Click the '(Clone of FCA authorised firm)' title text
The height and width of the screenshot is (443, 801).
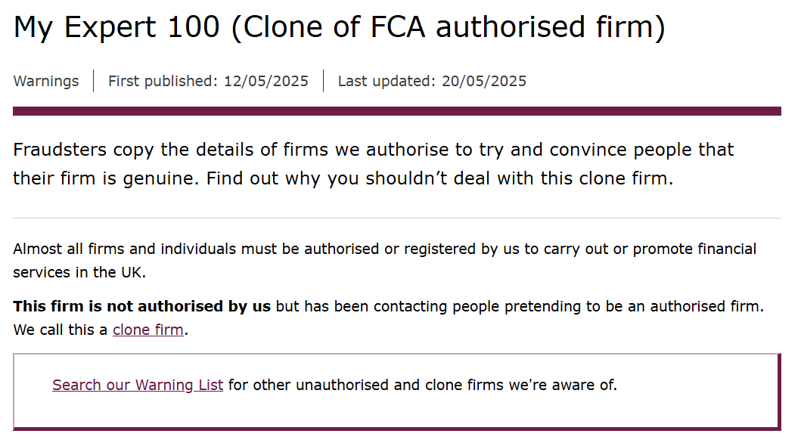[x=448, y=27]
